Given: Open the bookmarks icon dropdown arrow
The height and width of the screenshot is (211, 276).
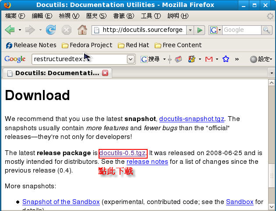Looking at the screenshot, I should [x=200, y=59].
